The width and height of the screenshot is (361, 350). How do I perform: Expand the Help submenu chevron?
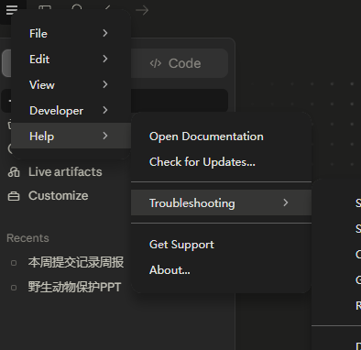(105, 136)
